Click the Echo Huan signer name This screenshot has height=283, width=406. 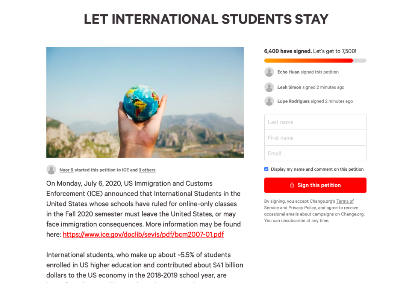288,72
